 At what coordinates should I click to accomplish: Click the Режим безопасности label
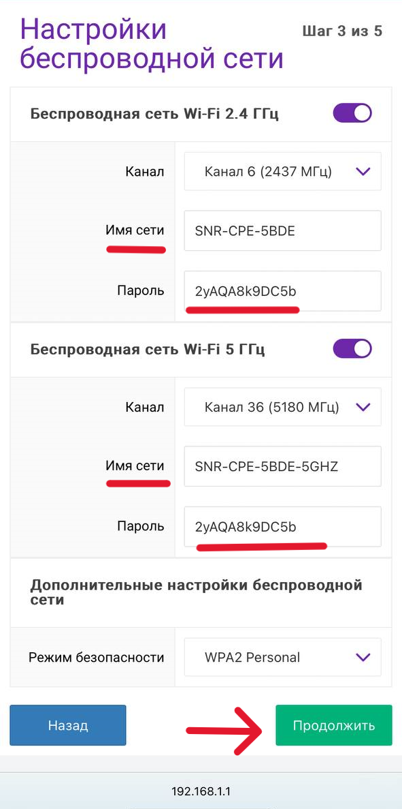pyautogui.click(x=97, y=657)
